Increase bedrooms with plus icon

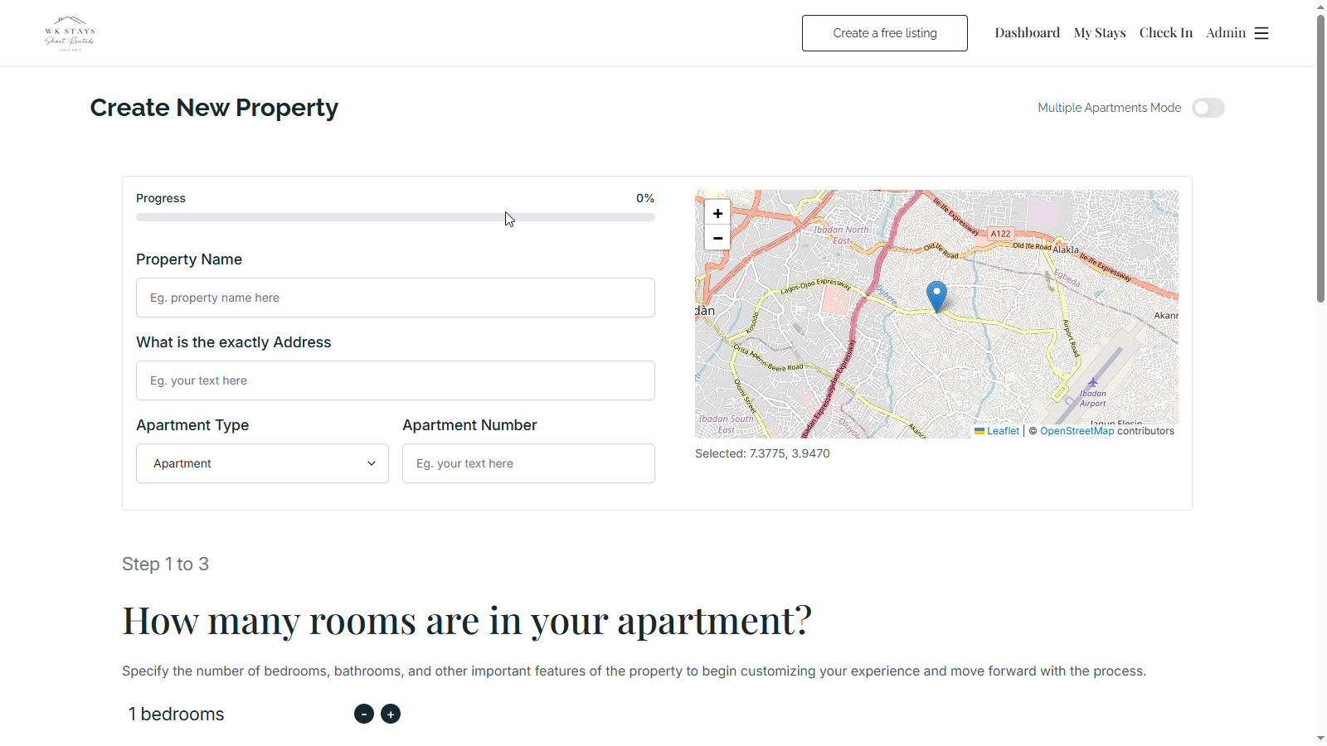pos(391,714)
